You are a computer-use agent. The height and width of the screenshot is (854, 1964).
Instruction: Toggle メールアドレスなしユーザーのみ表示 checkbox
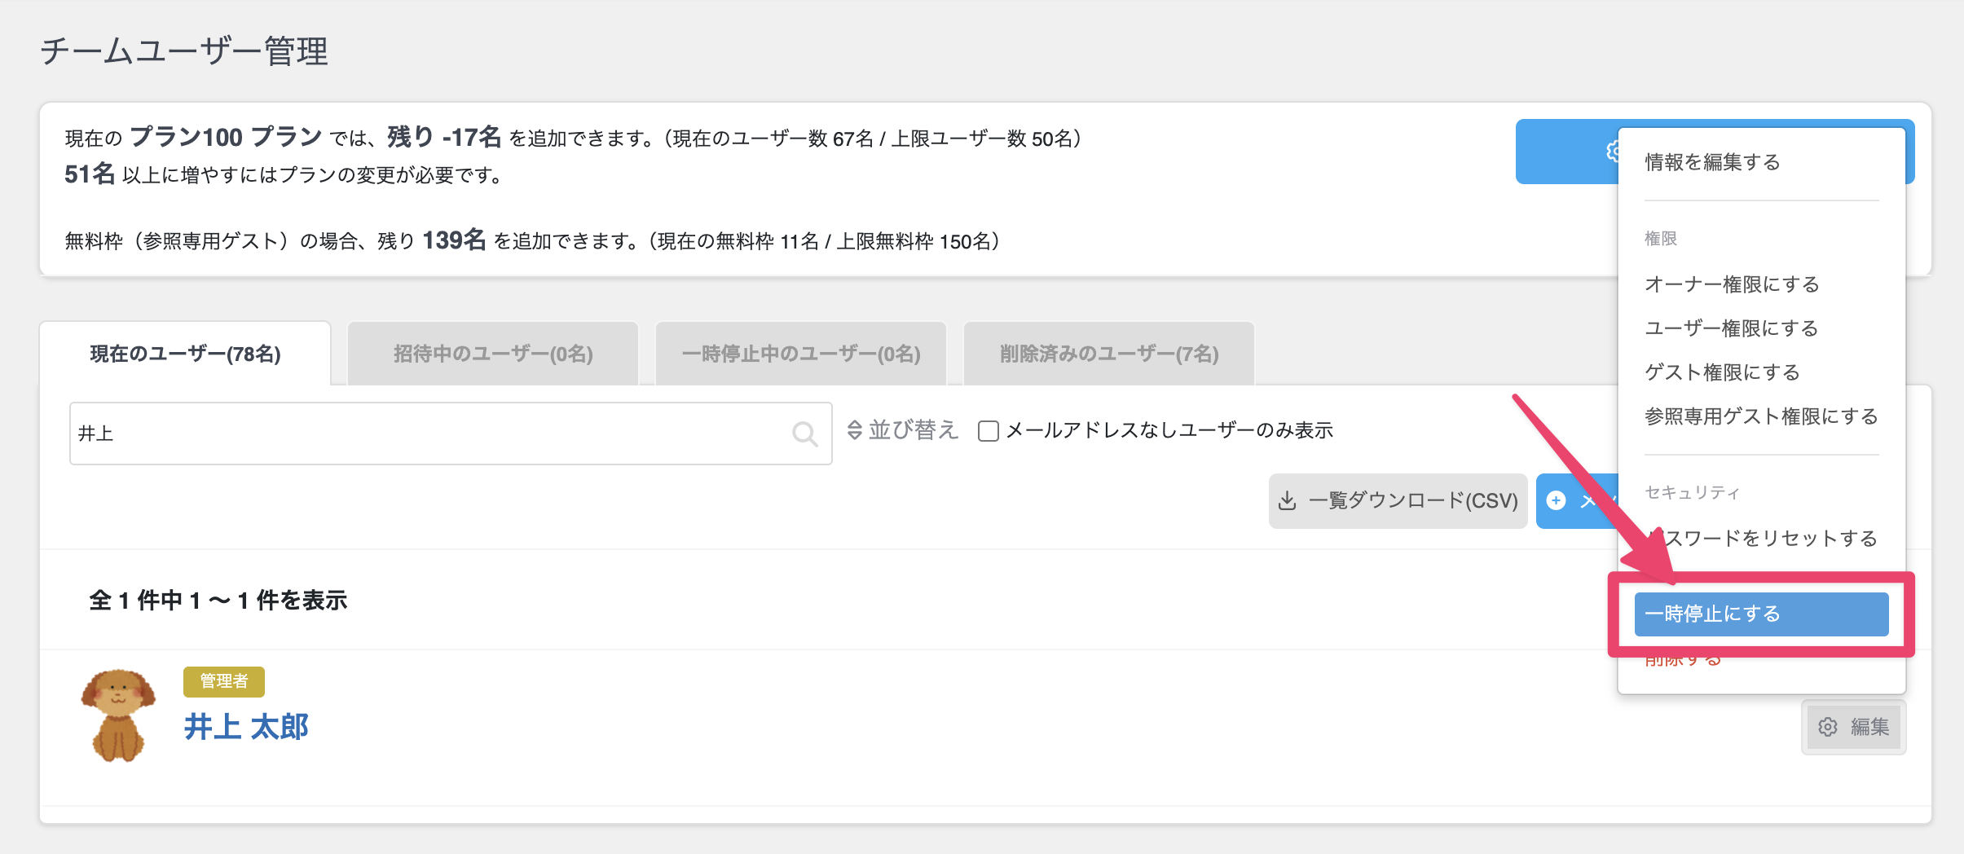[989, 430]
